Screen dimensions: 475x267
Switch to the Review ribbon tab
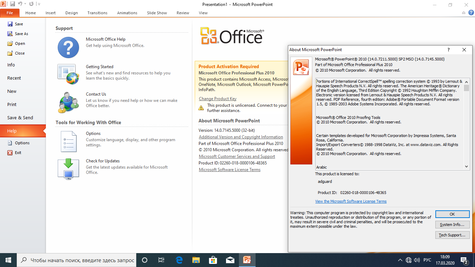click(x=183, y=13)
